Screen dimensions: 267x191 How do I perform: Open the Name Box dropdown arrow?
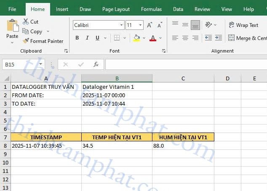[x=40, y=64]
